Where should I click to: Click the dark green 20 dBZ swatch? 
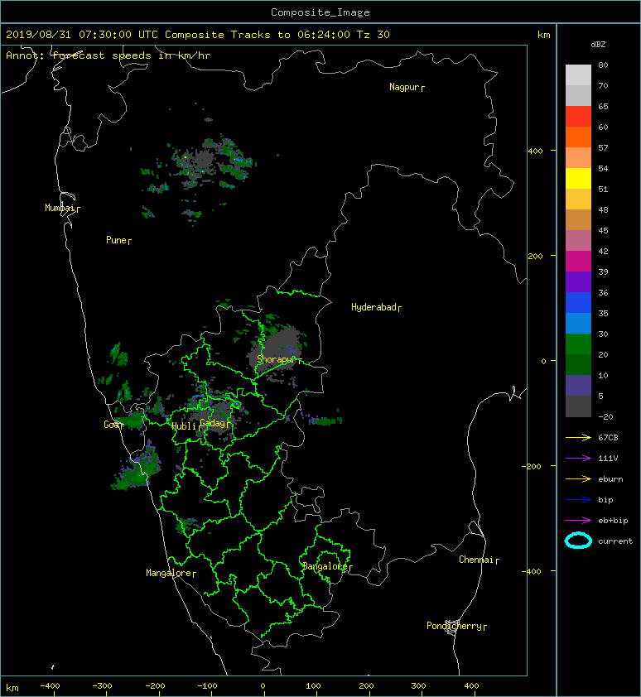click(578, 364)
